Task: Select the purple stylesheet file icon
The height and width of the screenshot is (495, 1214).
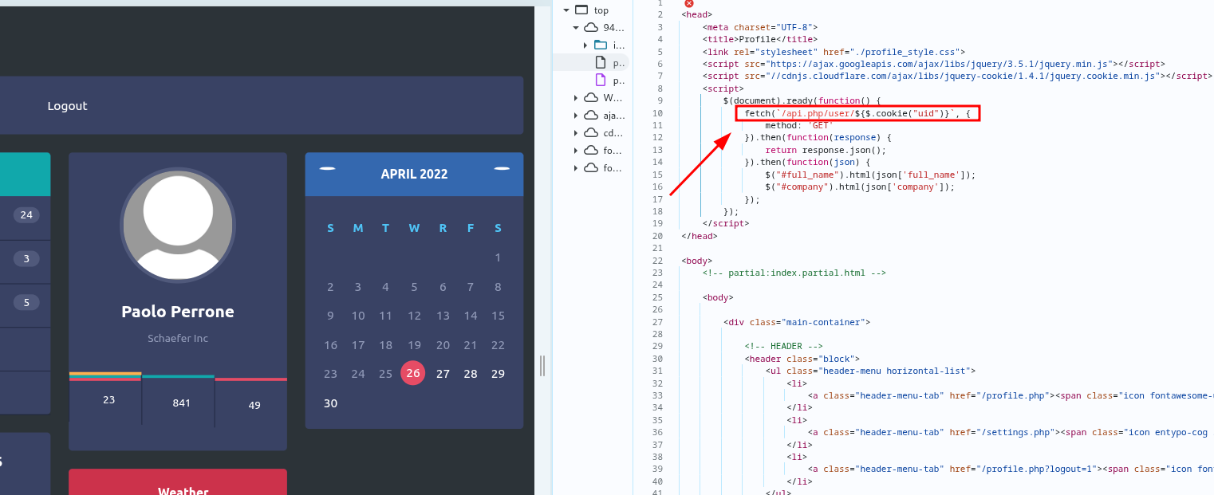Action: 601,80
